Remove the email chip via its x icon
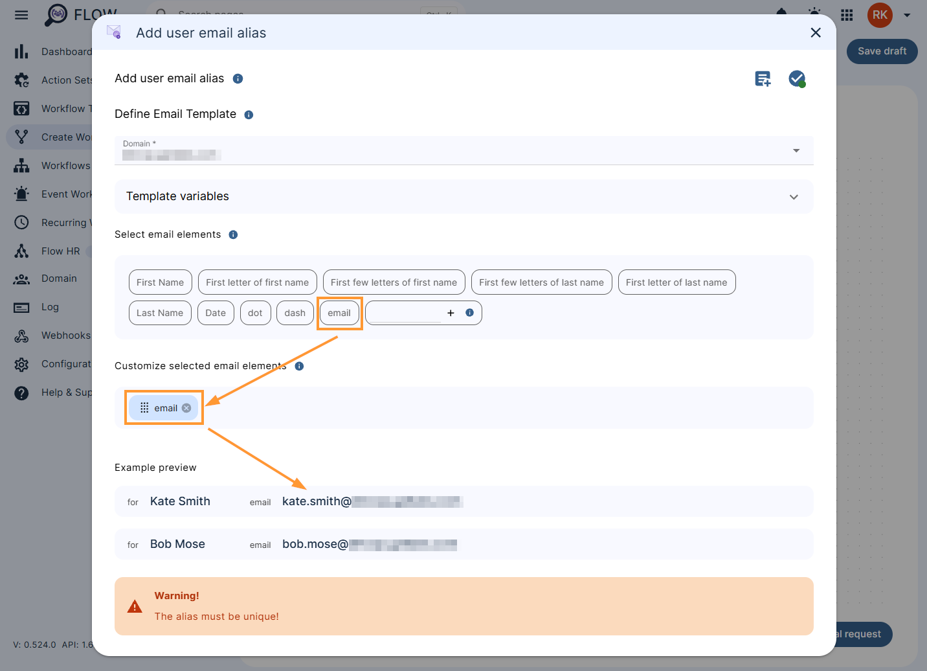 tap(186, 408)
